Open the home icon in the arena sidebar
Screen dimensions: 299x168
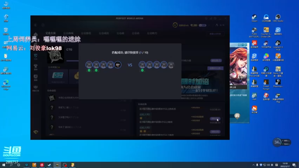click(36, 34)
